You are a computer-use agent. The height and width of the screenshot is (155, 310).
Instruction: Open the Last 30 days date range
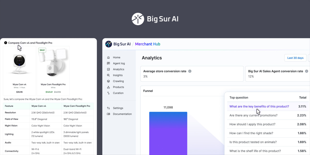(295, 58)
